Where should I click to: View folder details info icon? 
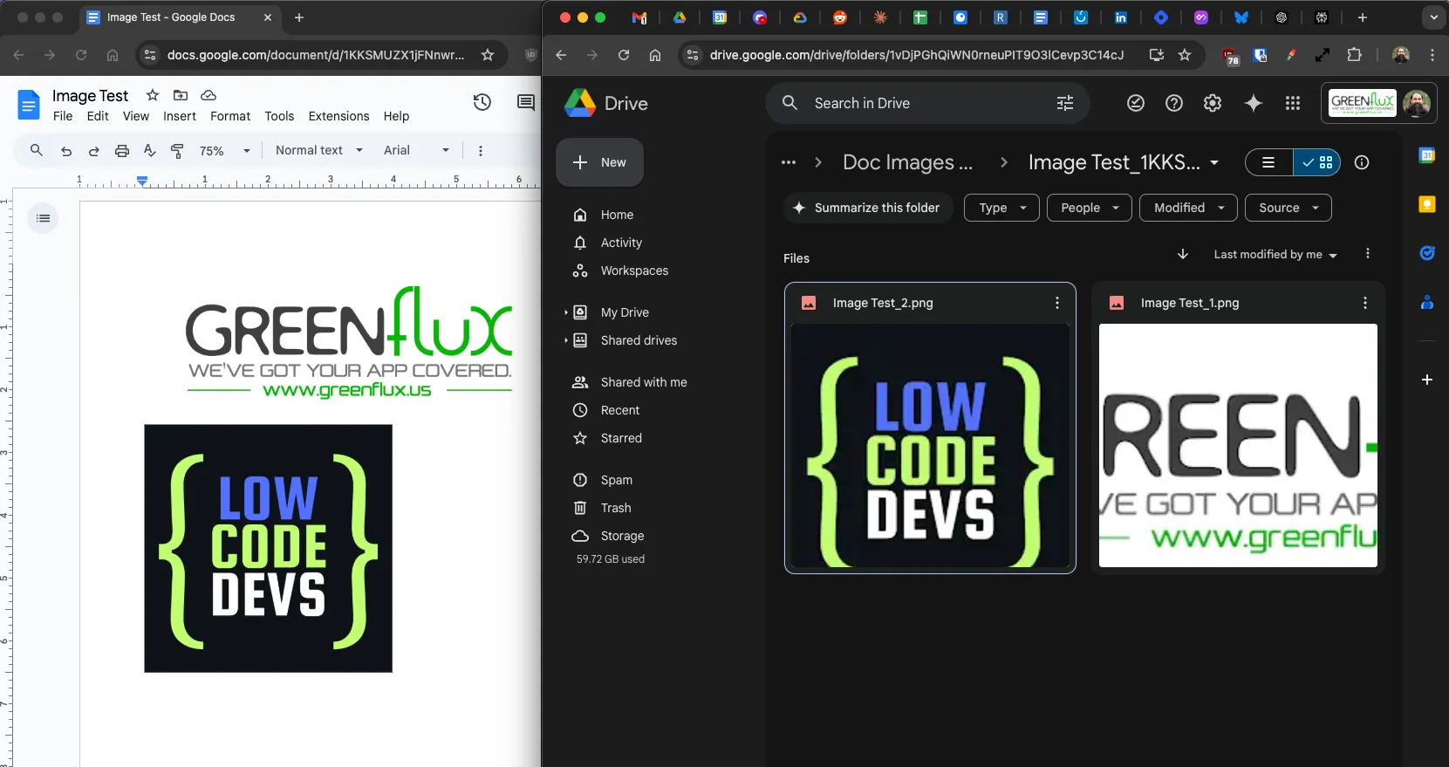(1361, 162)
